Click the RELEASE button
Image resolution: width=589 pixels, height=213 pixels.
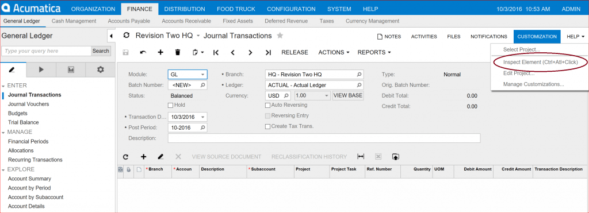click(295, 52)
